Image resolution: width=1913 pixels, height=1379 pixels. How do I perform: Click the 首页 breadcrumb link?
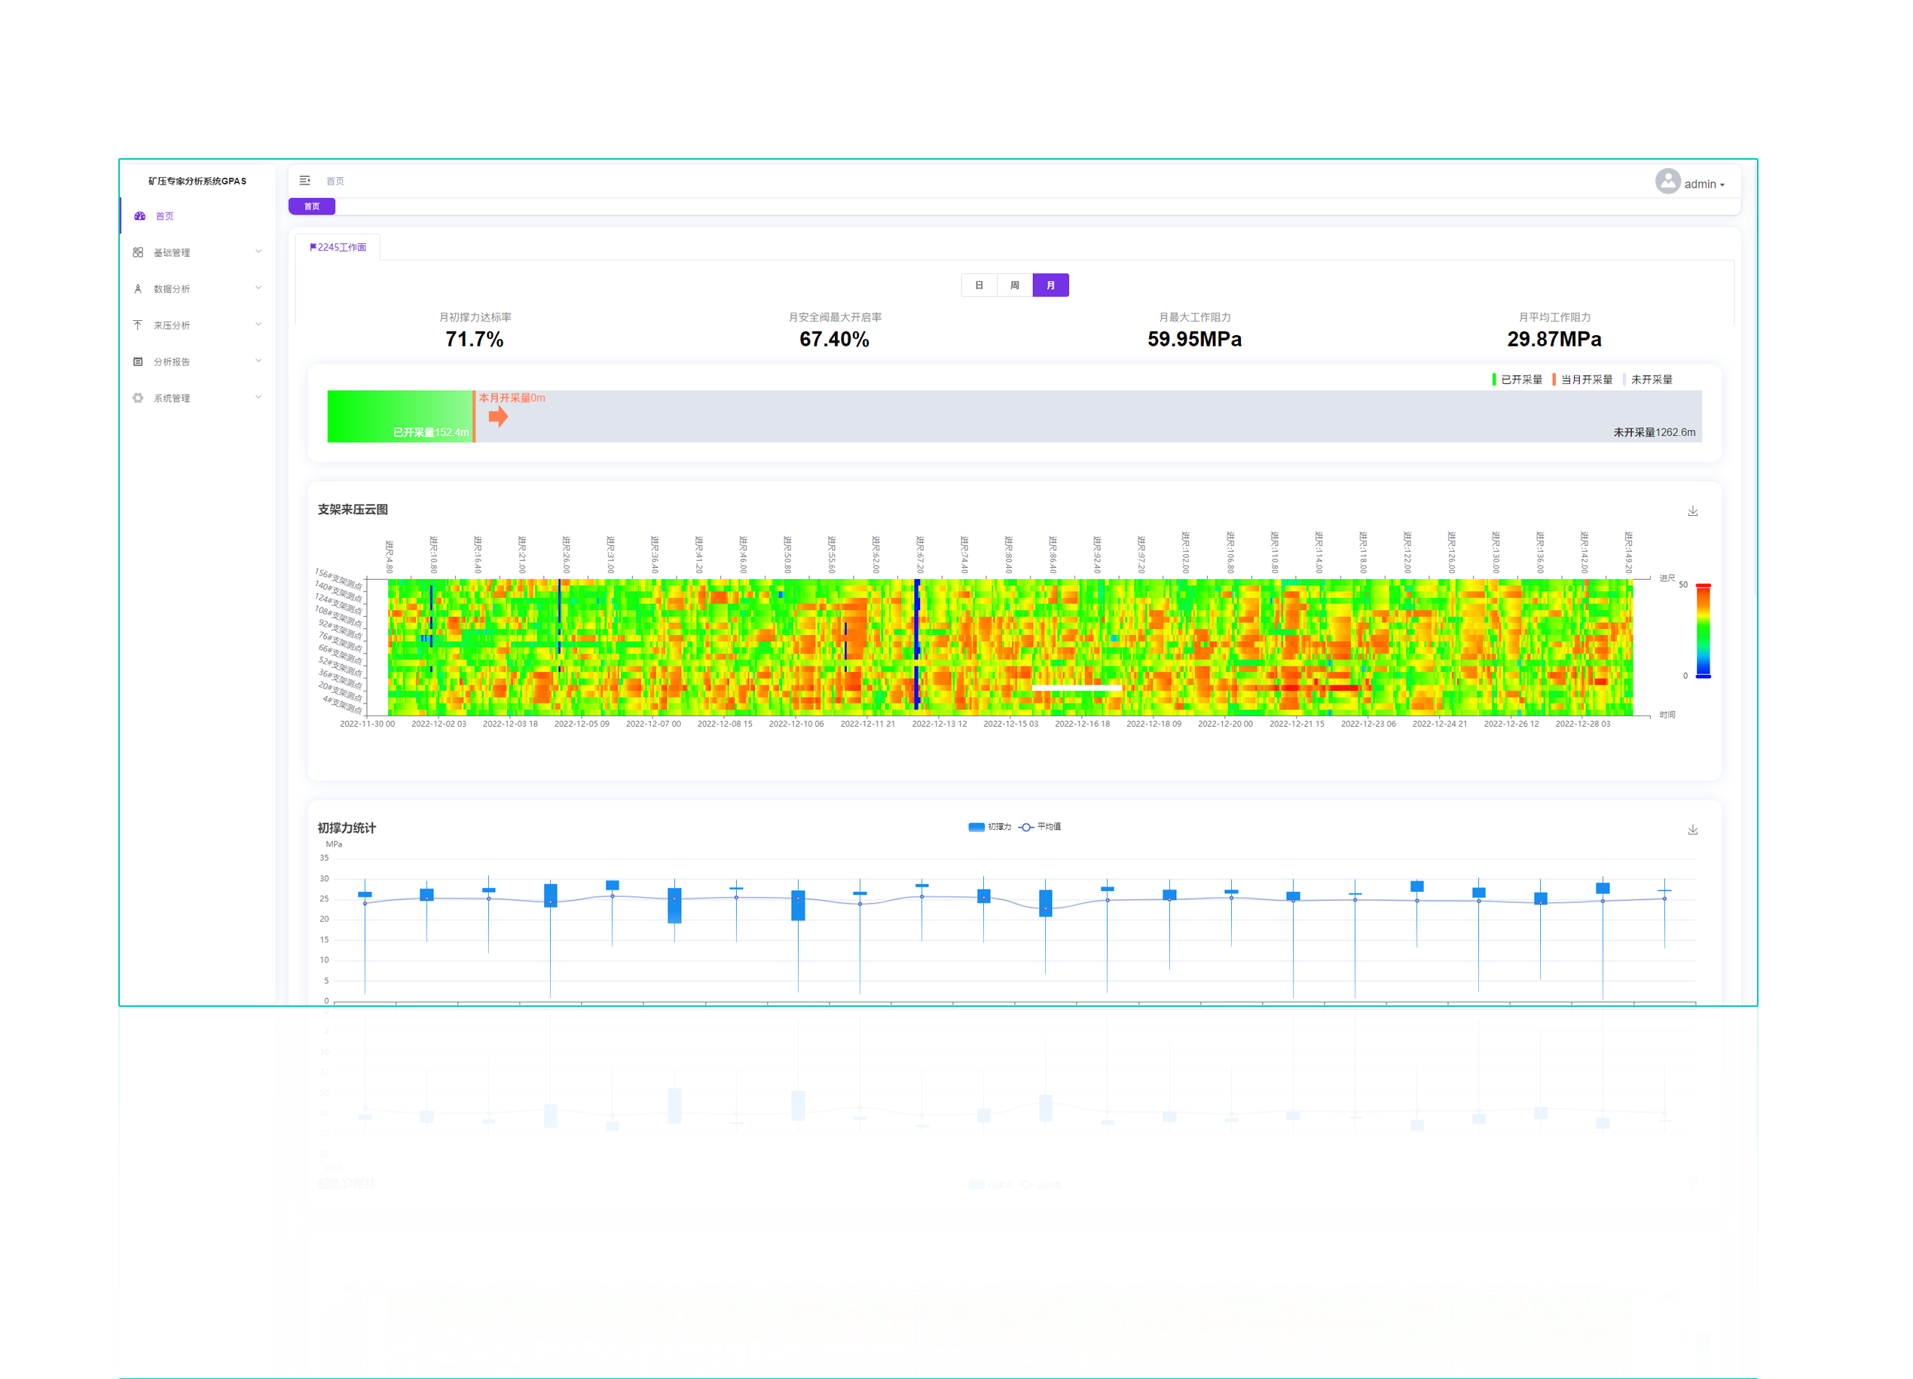pos(335,182)
